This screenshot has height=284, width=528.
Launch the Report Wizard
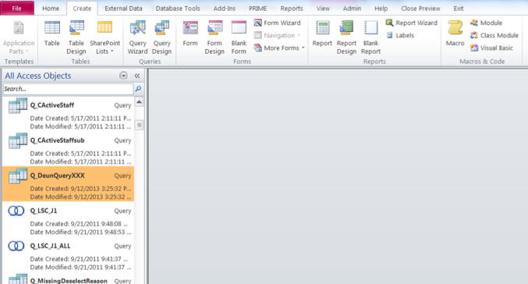pos(412,23)
